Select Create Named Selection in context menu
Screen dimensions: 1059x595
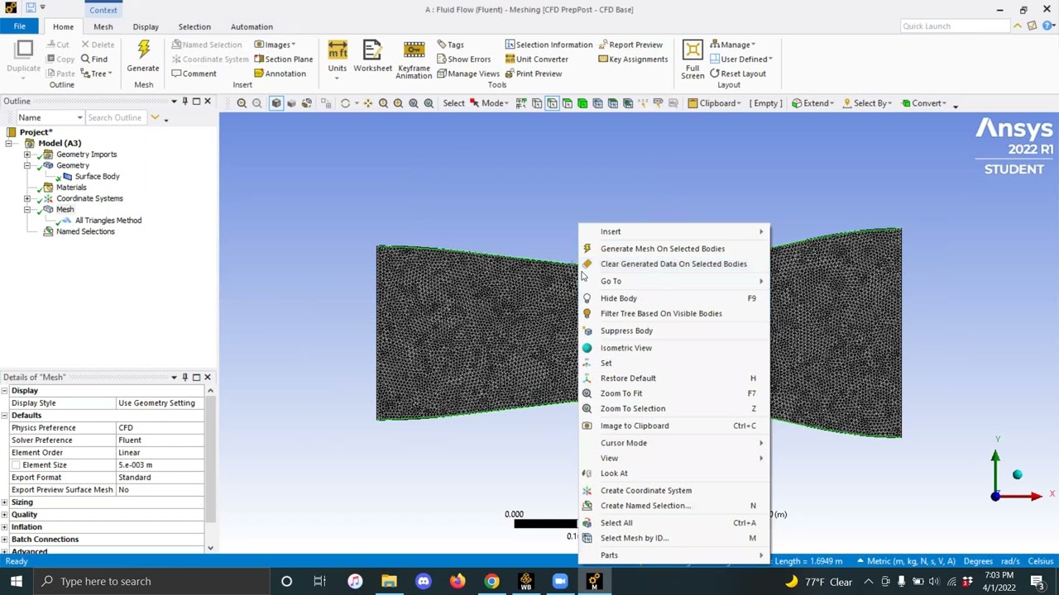coord(673,506)
